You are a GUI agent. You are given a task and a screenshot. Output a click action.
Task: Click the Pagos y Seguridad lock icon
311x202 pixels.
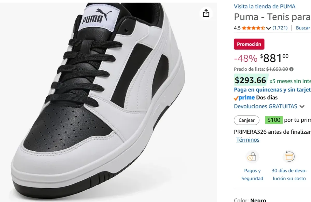(252, 157)
